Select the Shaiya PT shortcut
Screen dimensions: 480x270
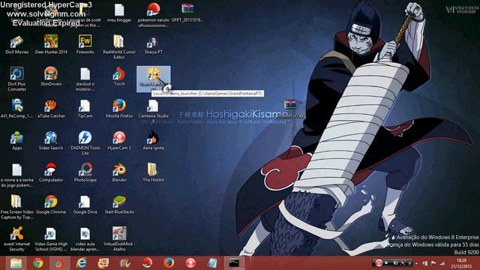(153, 45)
